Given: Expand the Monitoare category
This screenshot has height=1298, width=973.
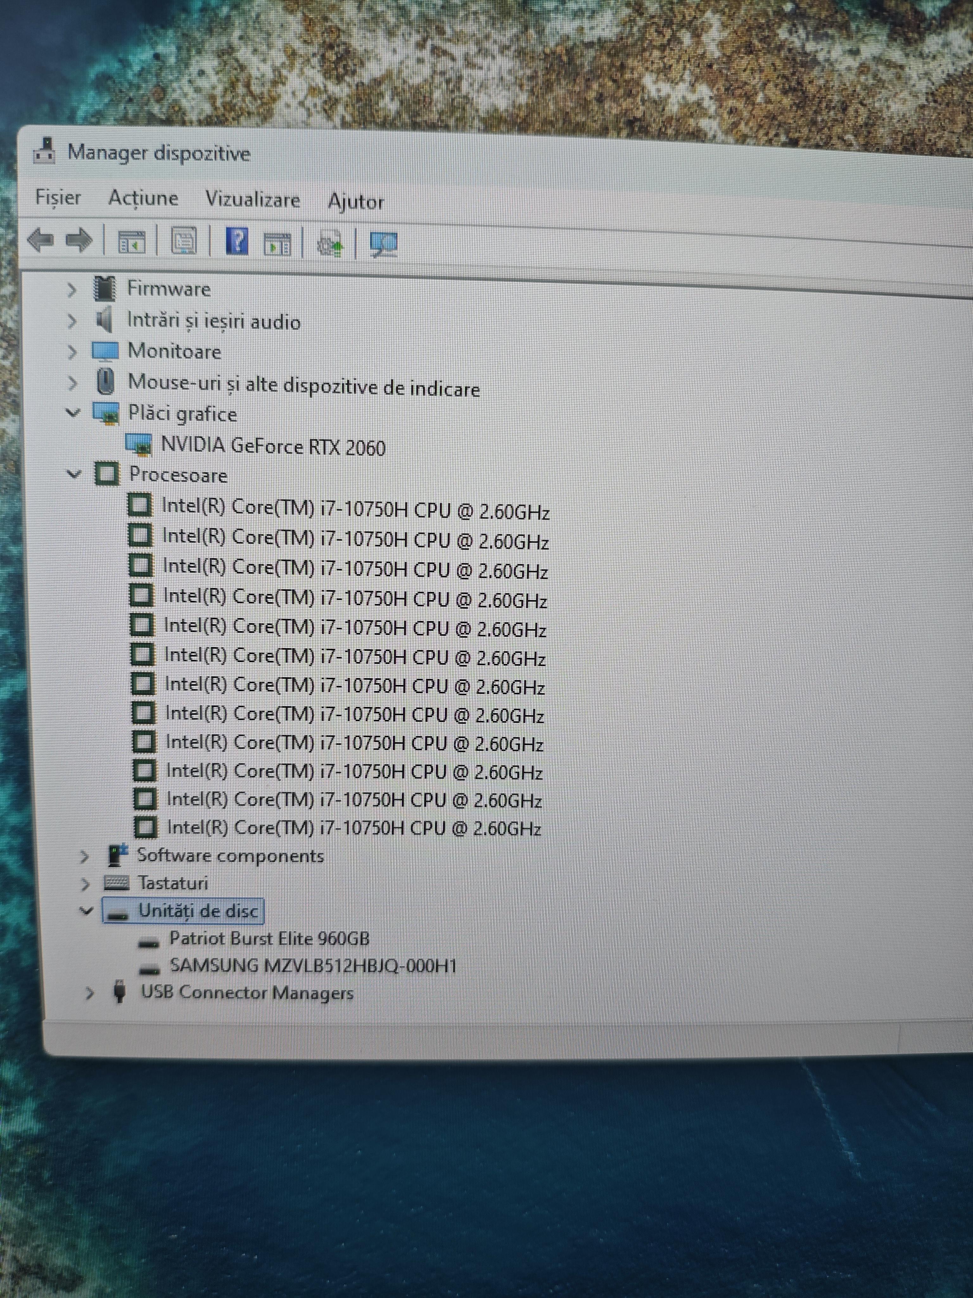Looking at the screenshot, I should click(72, 352).
